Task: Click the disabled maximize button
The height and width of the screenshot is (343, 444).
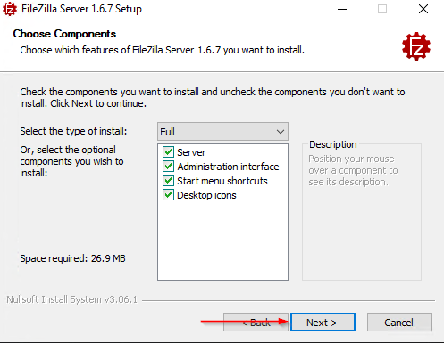Action: [x=382, y=9]
